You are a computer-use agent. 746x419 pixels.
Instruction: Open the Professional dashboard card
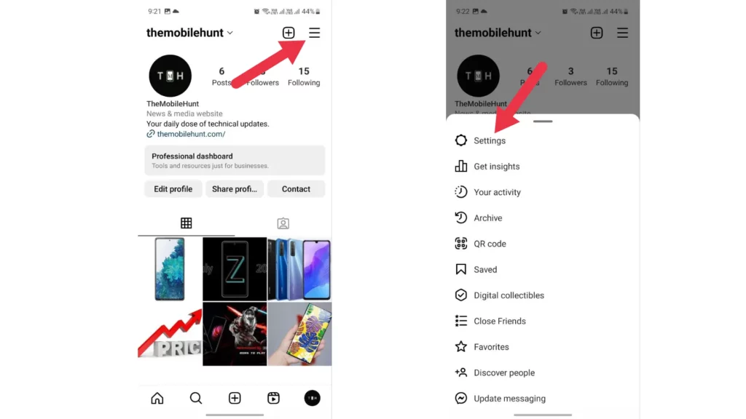pos(235,160)
